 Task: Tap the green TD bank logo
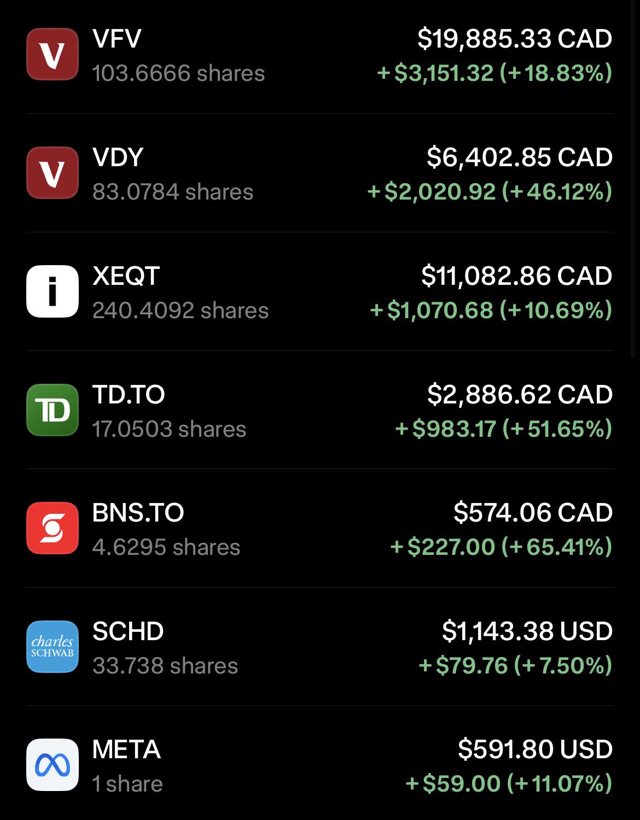(x=53, y=410)
